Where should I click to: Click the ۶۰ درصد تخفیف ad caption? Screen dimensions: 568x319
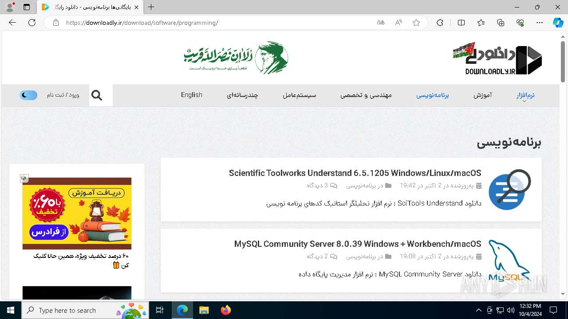[x=81, y=261]
